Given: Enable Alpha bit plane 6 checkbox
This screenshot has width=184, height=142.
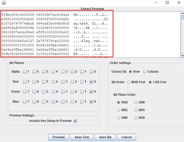Looking at the screenshot, I should [x=34, y=72].
